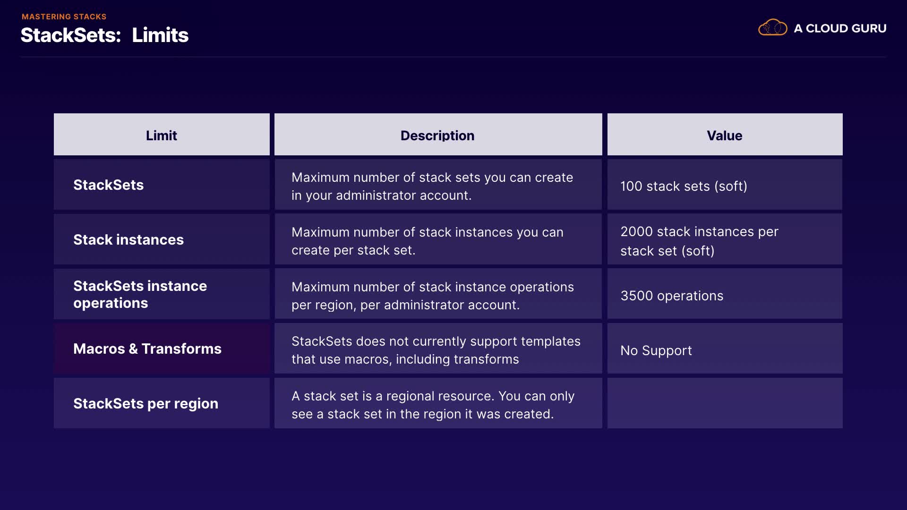This screenshot has height=510, width=907.
Task: Select the Description column header
Action: pos(437,136)
